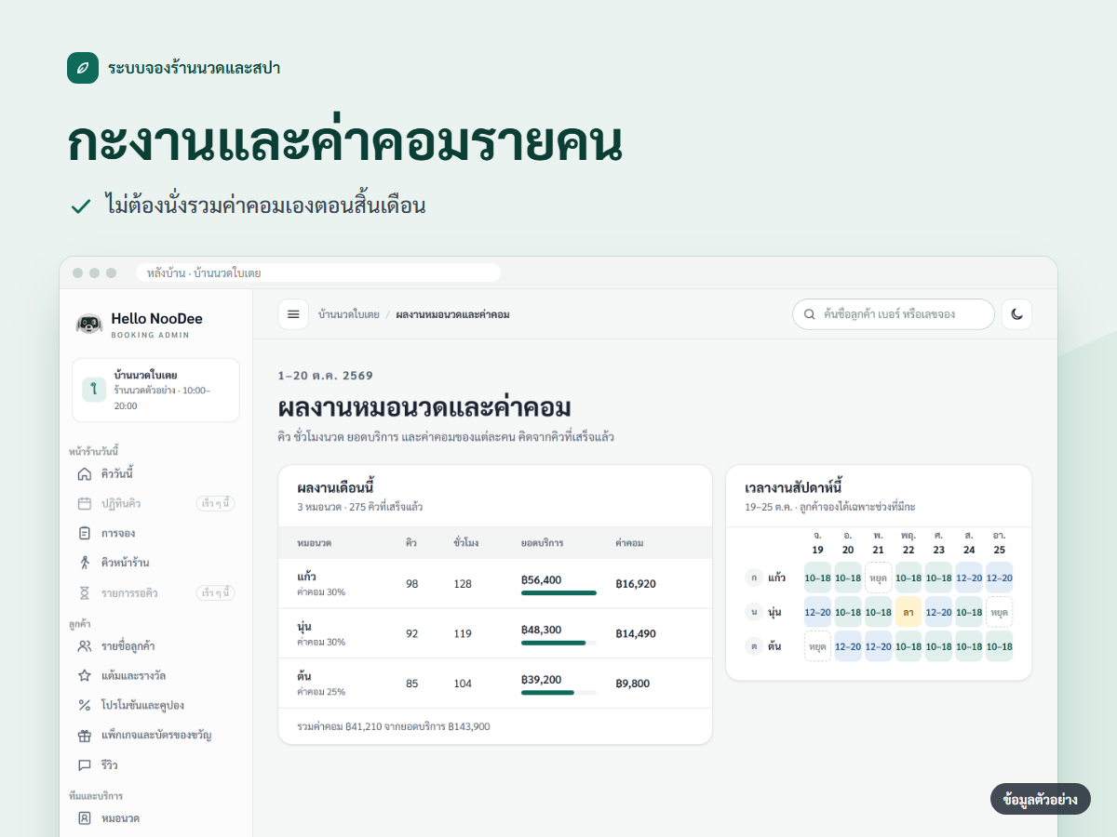Click the green leaf app logo
Screen dimensions: 1117x837
tap(83, 68)
